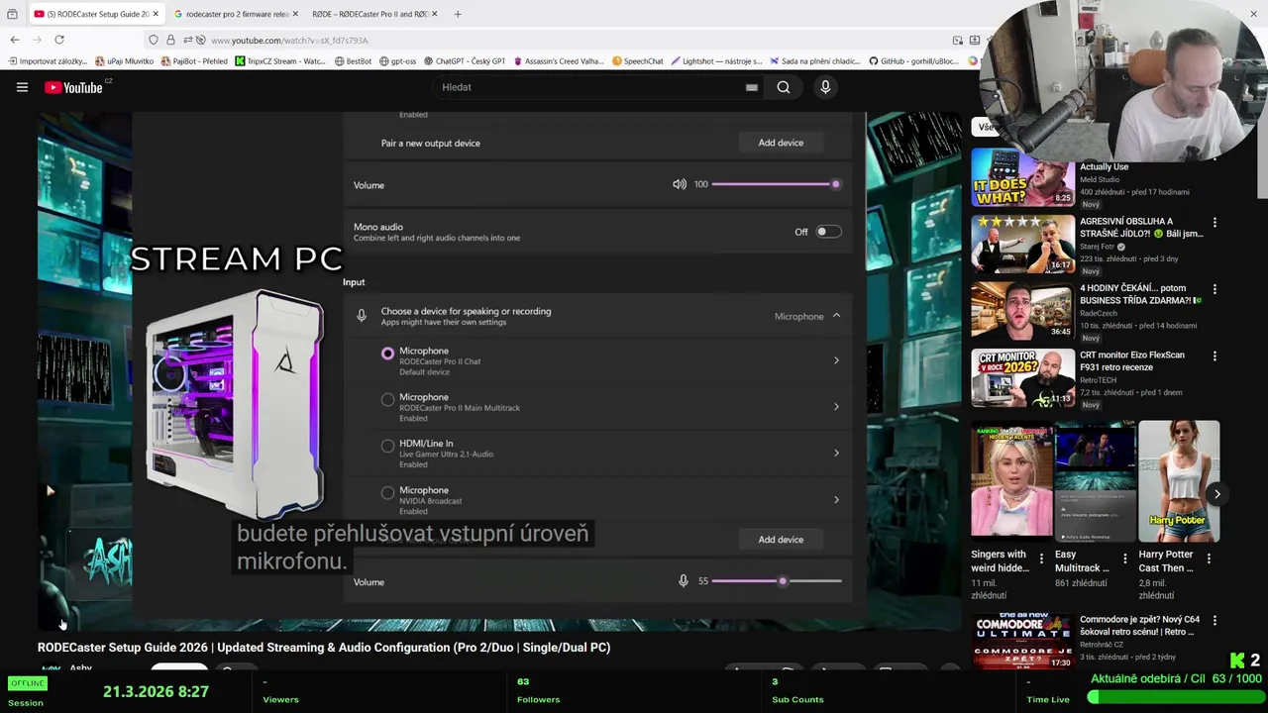Click the YouTube logo to go home
The width and height of the screenshot is (1268, 713).
pyautogui.click(x=74, y=87)
